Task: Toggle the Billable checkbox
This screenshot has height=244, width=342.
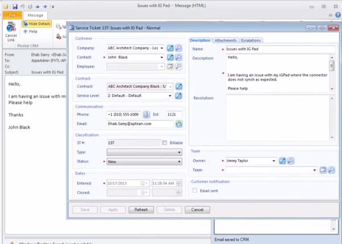Action: (165, 143)
